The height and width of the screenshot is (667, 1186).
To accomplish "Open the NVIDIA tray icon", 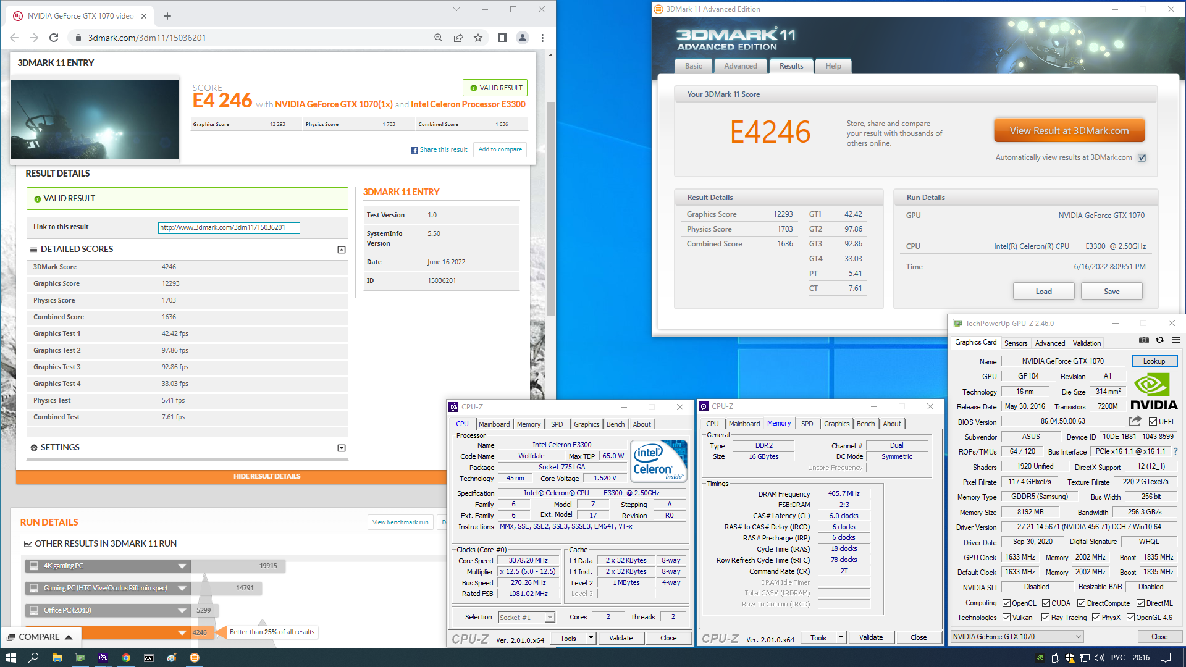I will (1040, 658).
